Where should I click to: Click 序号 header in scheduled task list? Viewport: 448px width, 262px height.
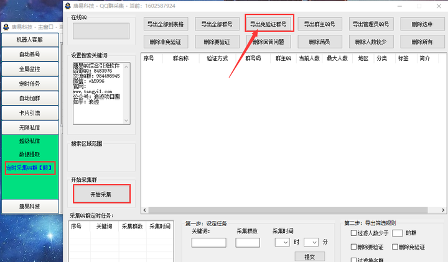tap(79, 227)
